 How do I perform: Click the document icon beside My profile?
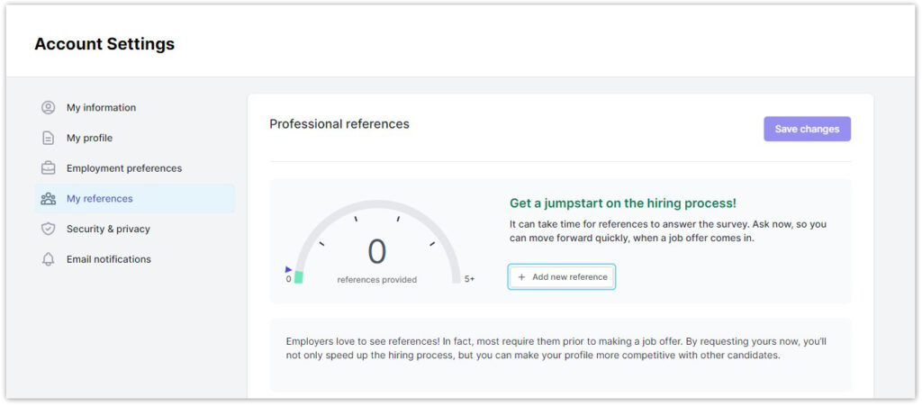coord(49,139)
